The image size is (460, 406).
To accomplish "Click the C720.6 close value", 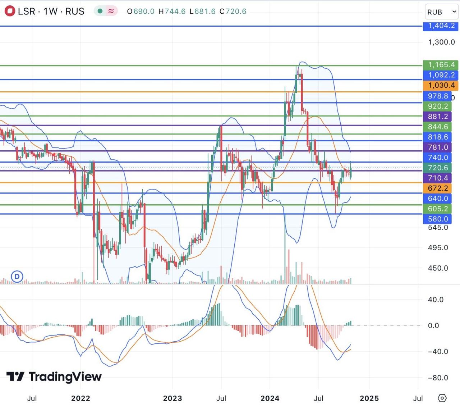I will pos(233,12).
